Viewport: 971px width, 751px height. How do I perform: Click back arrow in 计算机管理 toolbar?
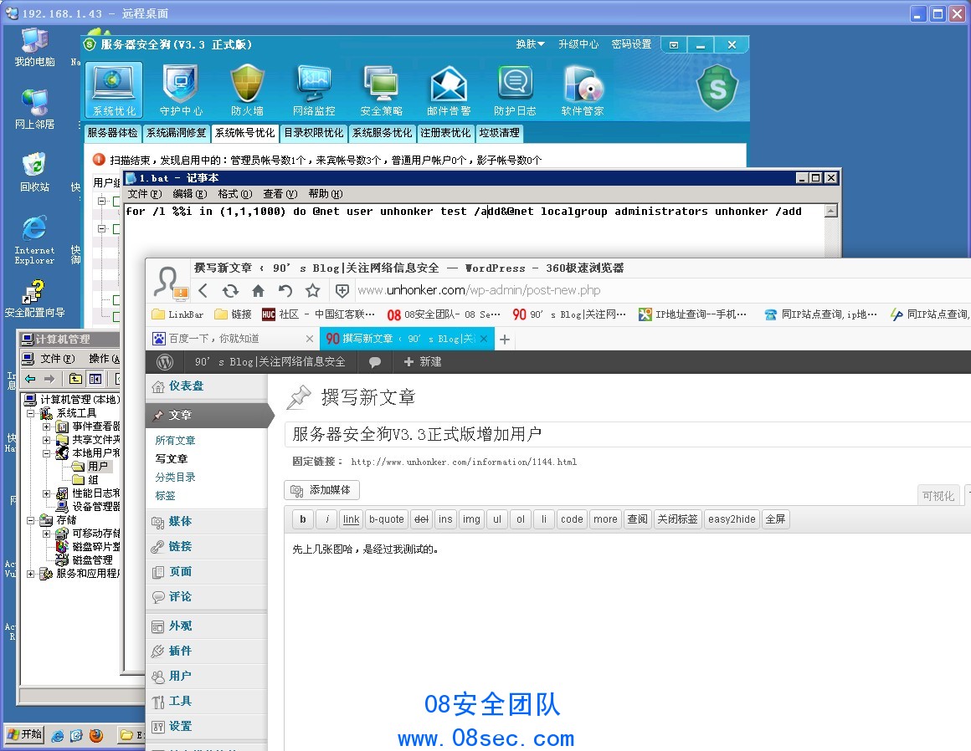point(30,379)
